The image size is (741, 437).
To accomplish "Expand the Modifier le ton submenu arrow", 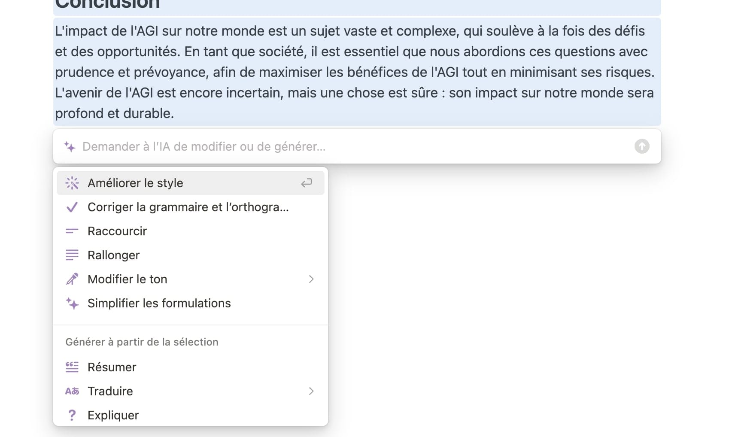I will click(x=311, y=279).
